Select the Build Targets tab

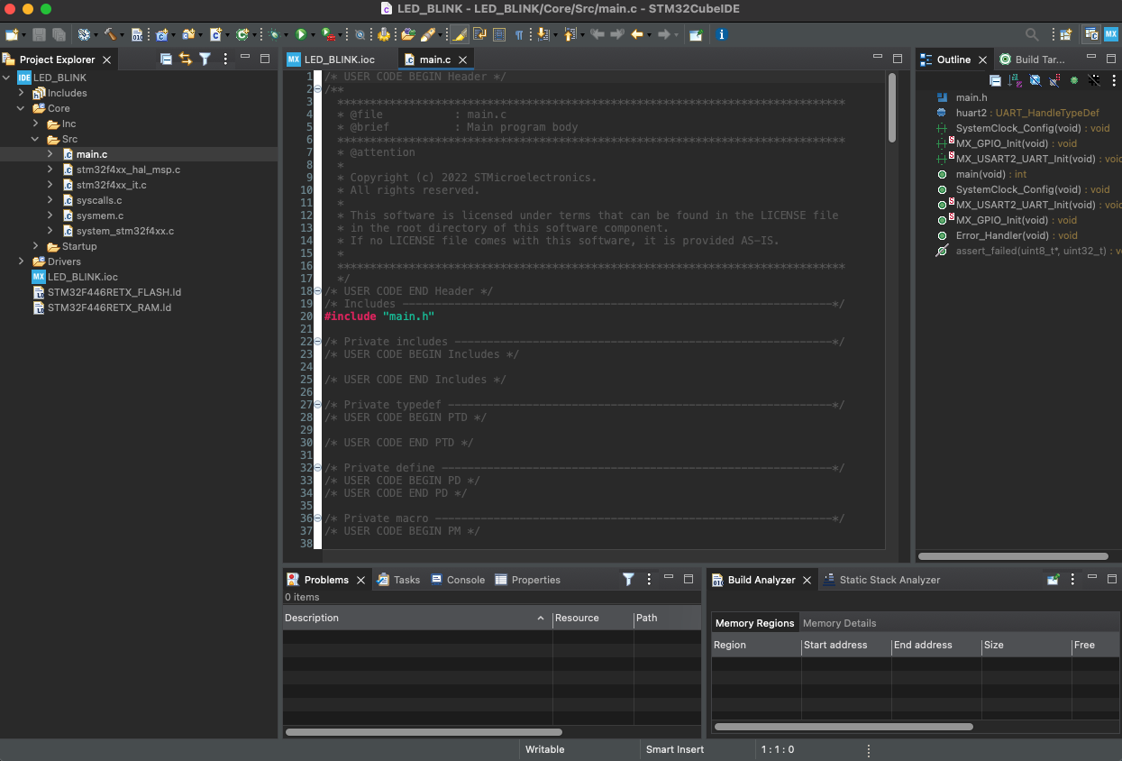(1033, 60)
